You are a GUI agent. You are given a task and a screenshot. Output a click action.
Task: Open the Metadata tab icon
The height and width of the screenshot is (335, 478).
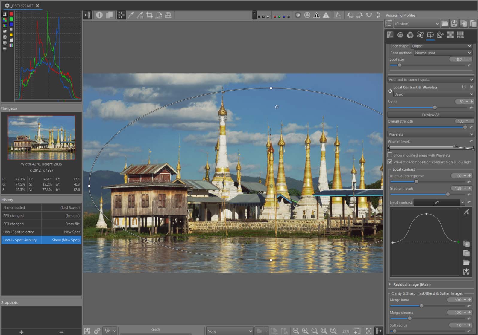coord(460,35)
